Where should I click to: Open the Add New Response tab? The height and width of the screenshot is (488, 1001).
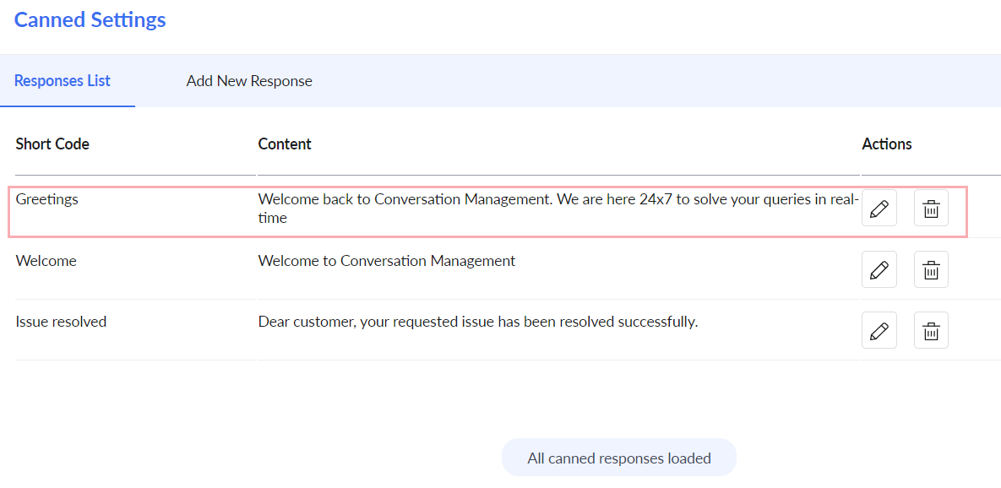[x=249, y=81]
